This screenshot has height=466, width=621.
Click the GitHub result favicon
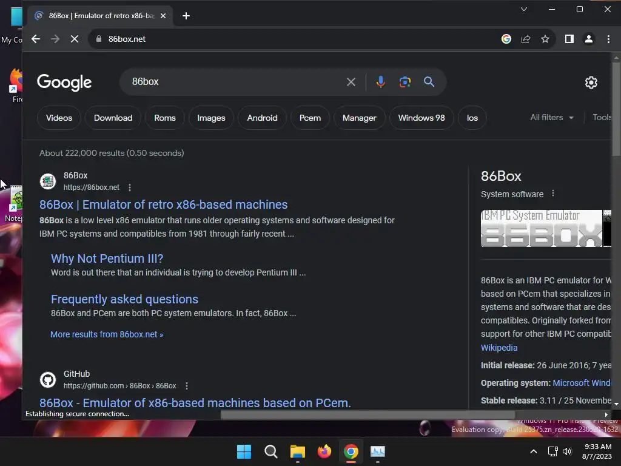[48, 380]
